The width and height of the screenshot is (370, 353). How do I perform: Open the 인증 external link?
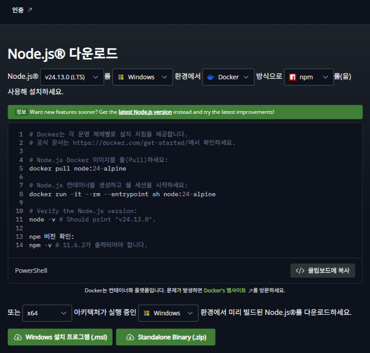tap(22, 10)
